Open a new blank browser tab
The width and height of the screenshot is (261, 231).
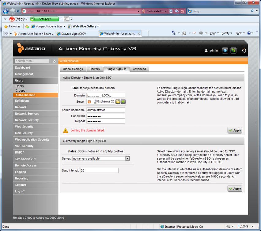pos(145,34)
